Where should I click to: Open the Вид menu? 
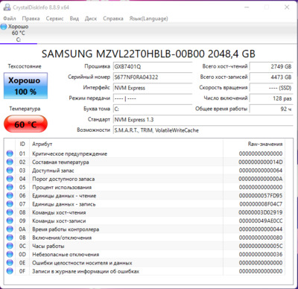74,19
